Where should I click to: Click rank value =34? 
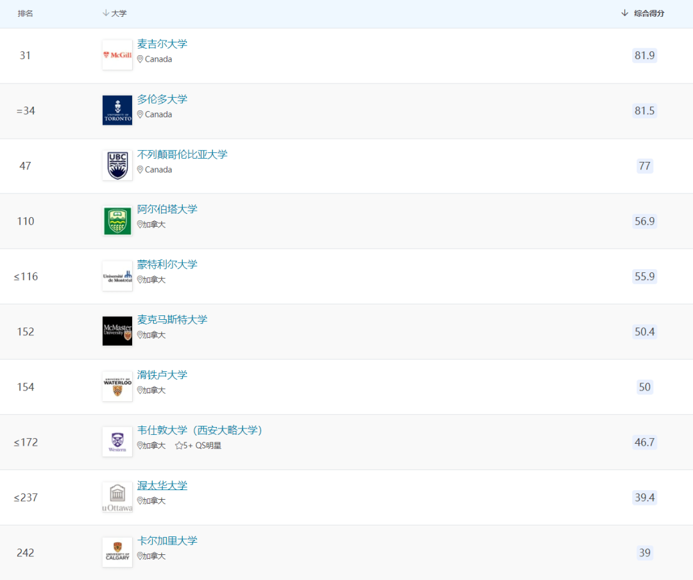(26, 110)
